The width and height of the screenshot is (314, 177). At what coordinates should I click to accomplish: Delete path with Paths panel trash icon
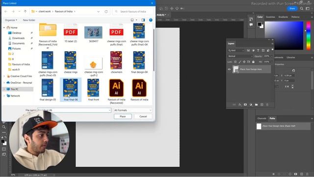[308, 174]
